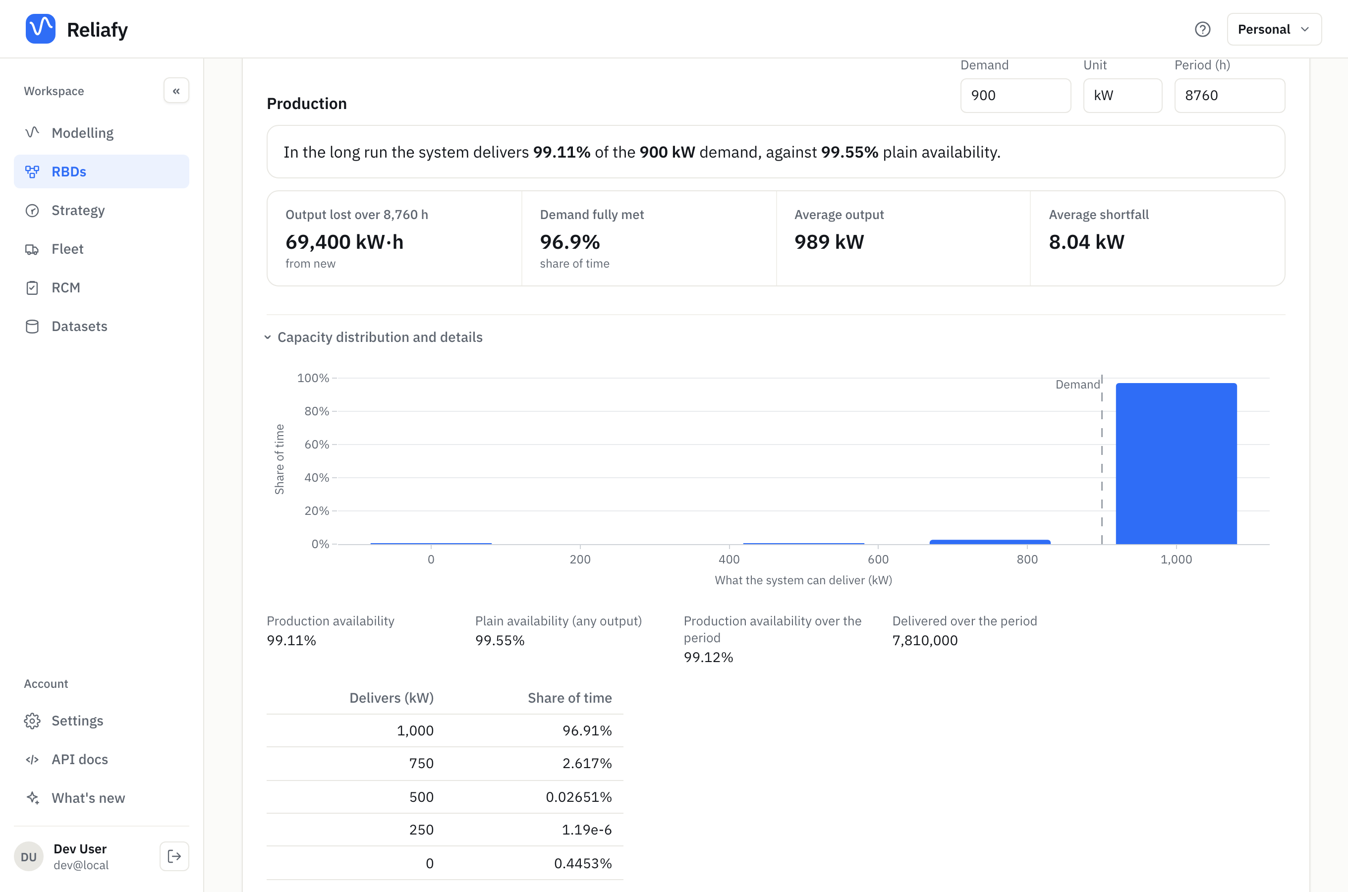The image size is (1348, 892).
Task: Open the Modelling menu item
Action: [101, 132]
